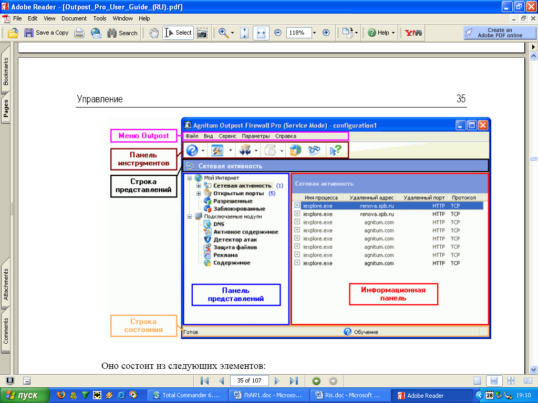Go to the first page
538x403 pixels.
204,381
